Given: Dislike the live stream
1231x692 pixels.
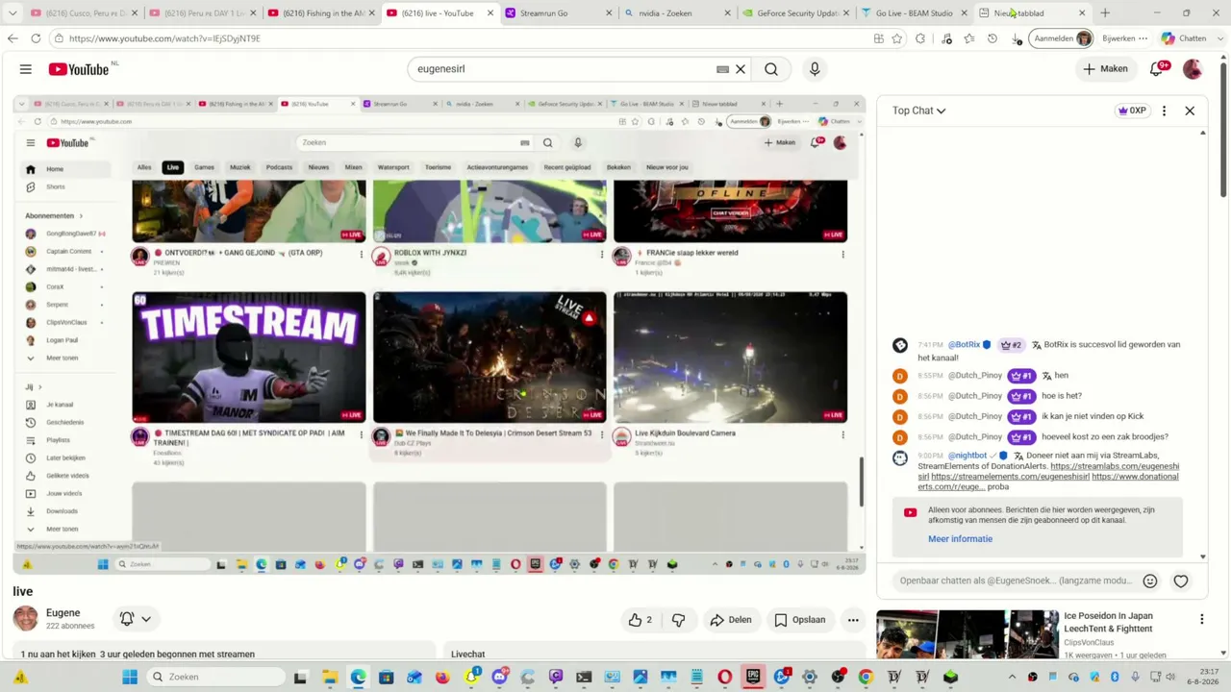Looking at the screenshot, I should pos(678,620).
